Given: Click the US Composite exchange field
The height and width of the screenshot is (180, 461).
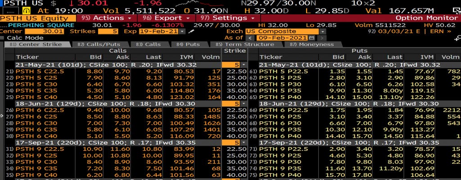Looking at the screenshot, I should pyautogui.click(x=282, y=31).
